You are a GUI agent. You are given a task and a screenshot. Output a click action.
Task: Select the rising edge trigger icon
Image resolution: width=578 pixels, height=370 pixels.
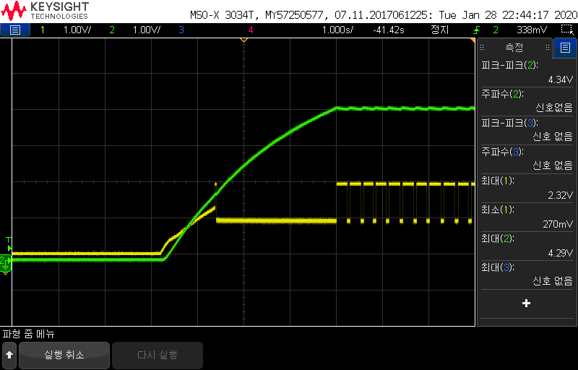click(476, 30)
